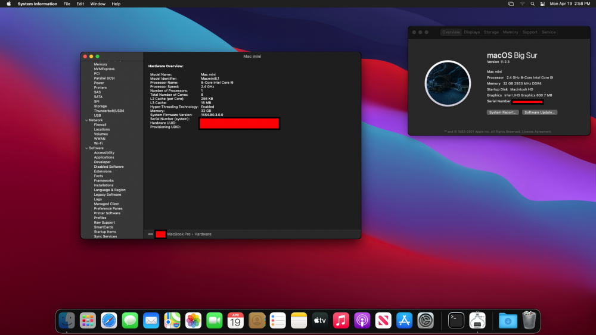Open the File menu
This screenshot has width=596, height=335.
[67, 4]
